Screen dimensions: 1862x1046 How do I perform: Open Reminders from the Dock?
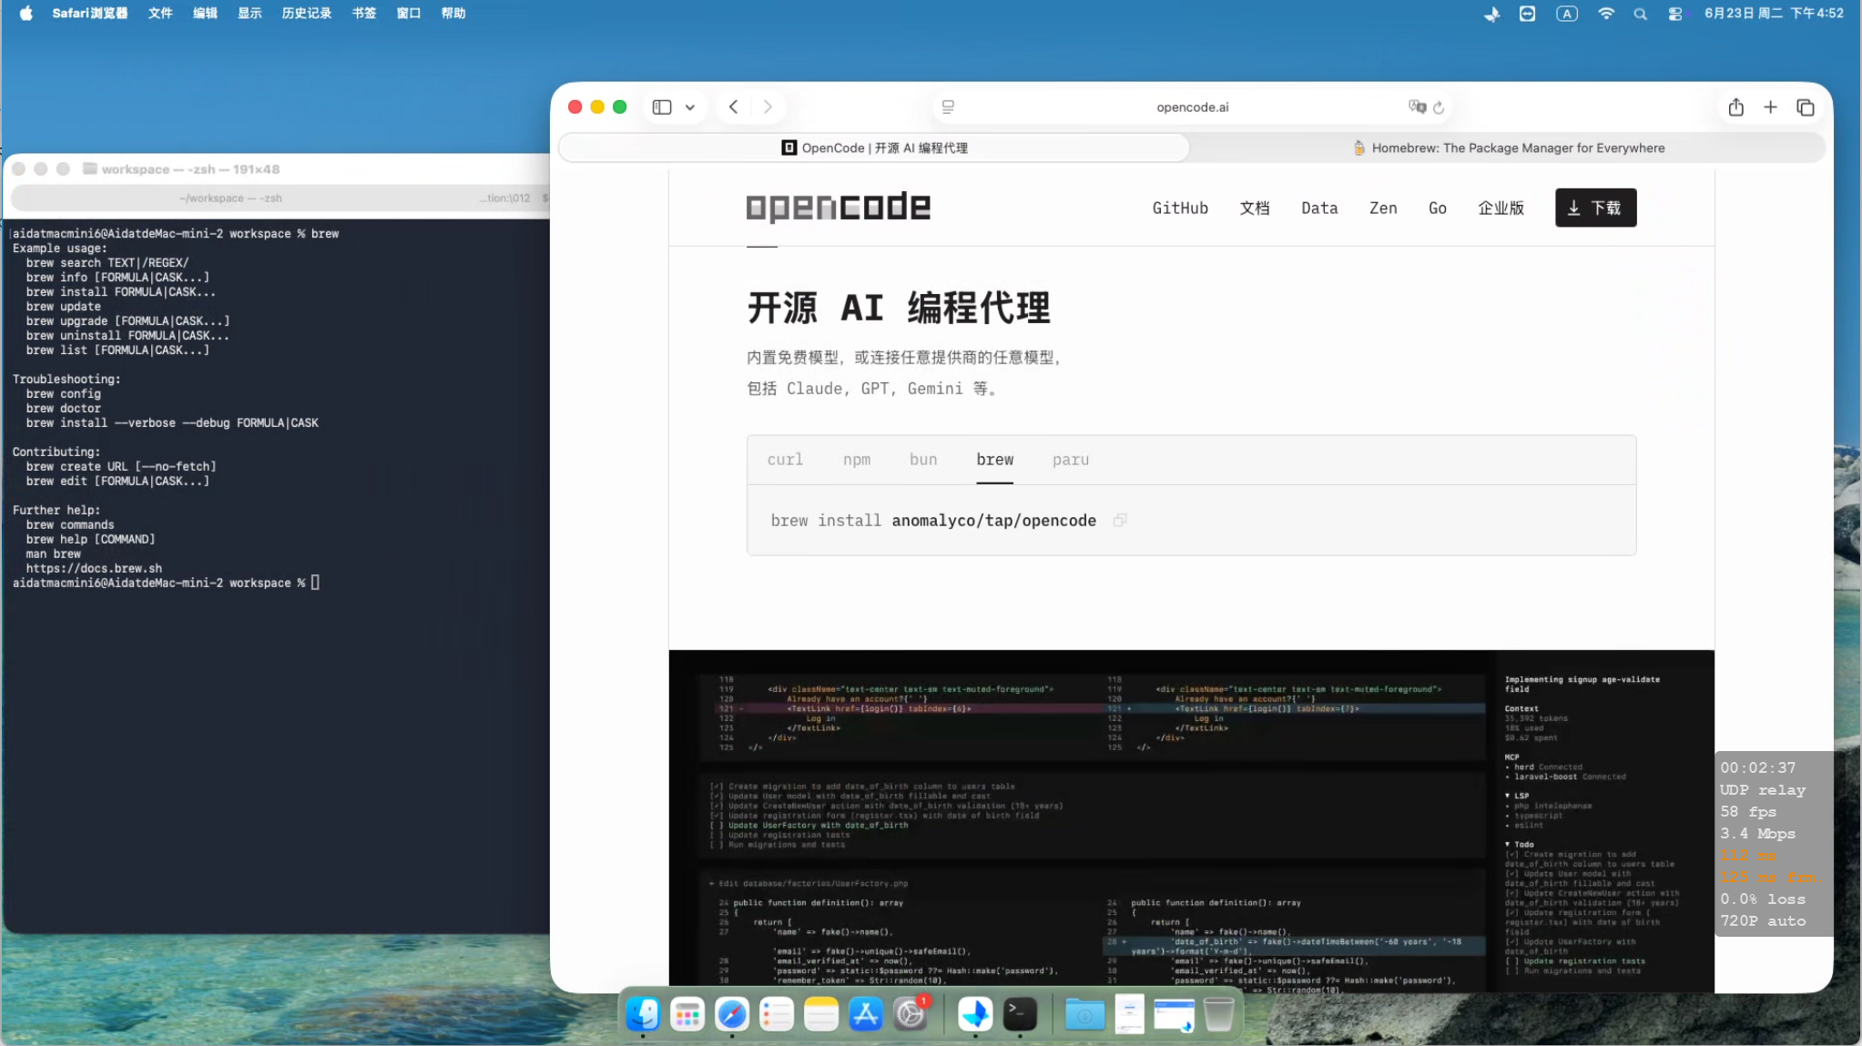click(x=777, y=1013)
